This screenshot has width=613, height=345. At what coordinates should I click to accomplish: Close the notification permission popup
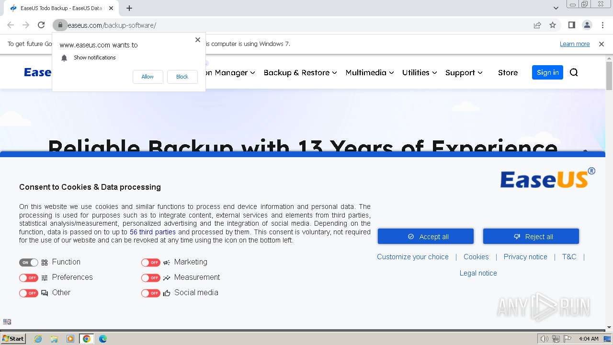[x=198, y=40]
